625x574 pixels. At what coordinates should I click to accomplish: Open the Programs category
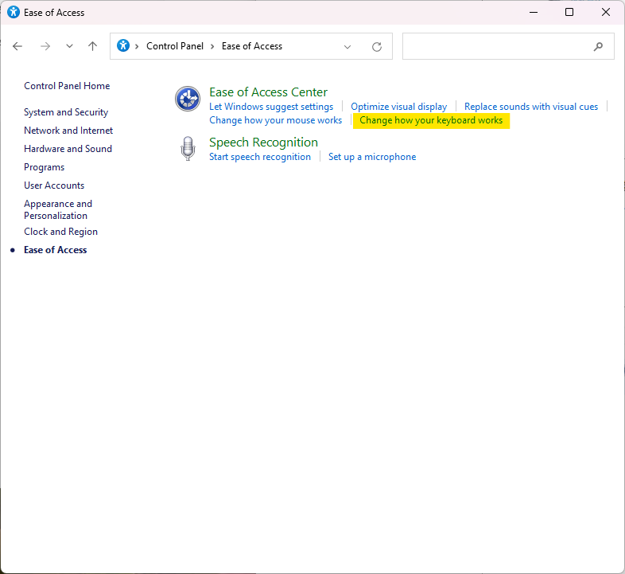click(x=44, y=167)
